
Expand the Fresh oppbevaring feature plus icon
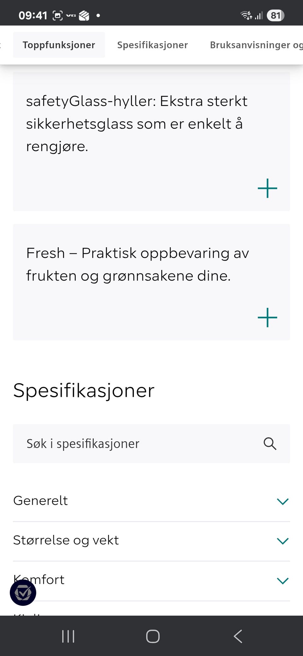(267, 318)
